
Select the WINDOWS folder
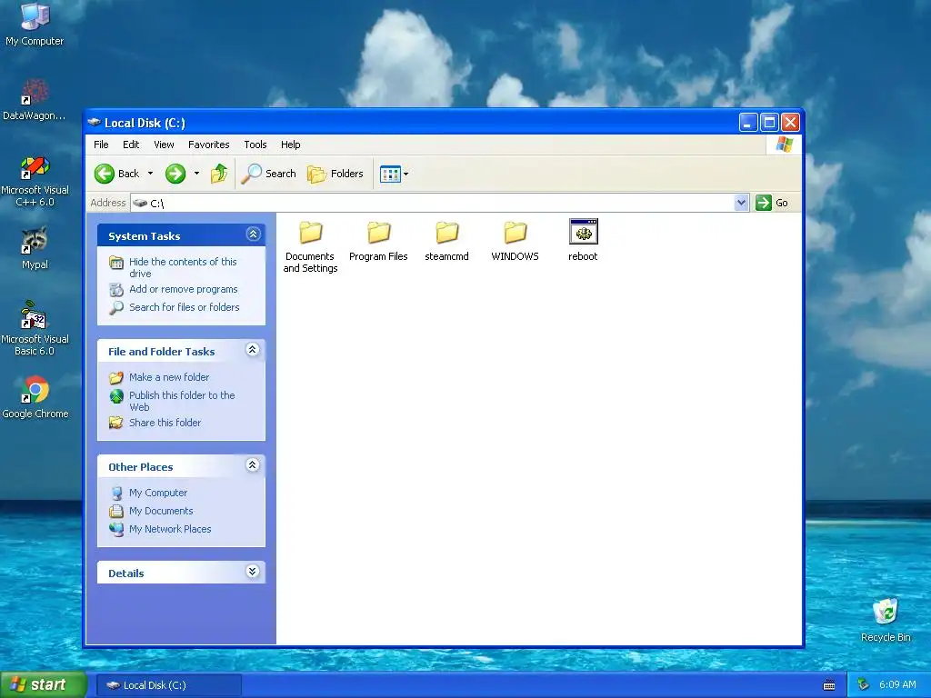click(x=515, y=240)
